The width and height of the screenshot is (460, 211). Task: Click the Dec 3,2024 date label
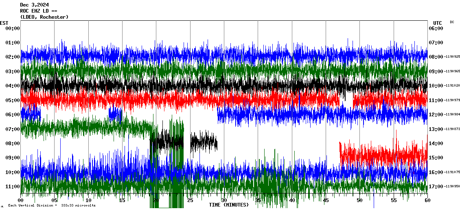click(34, 5)
